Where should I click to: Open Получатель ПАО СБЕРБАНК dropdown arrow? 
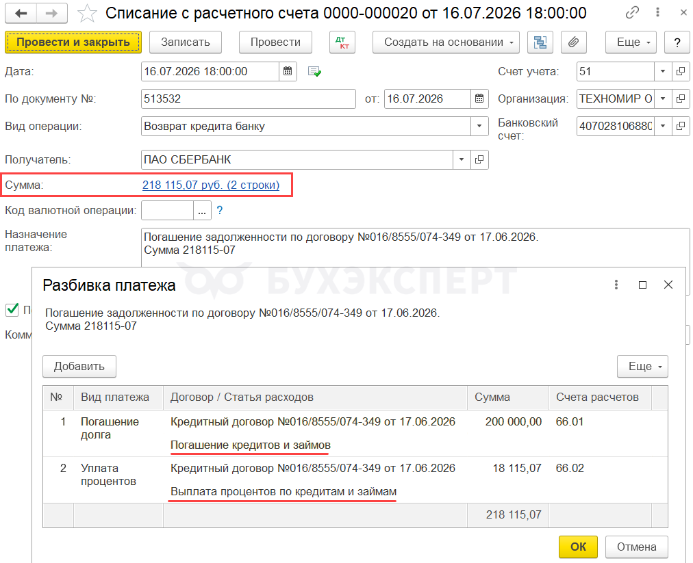click(x=462, y=160)
